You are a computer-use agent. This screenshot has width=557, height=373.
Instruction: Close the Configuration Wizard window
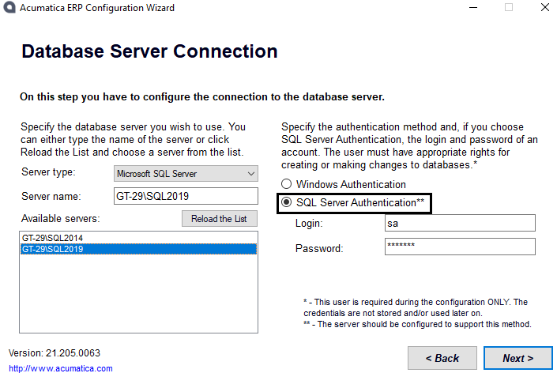pyautogui.click(x=545, y=7)
